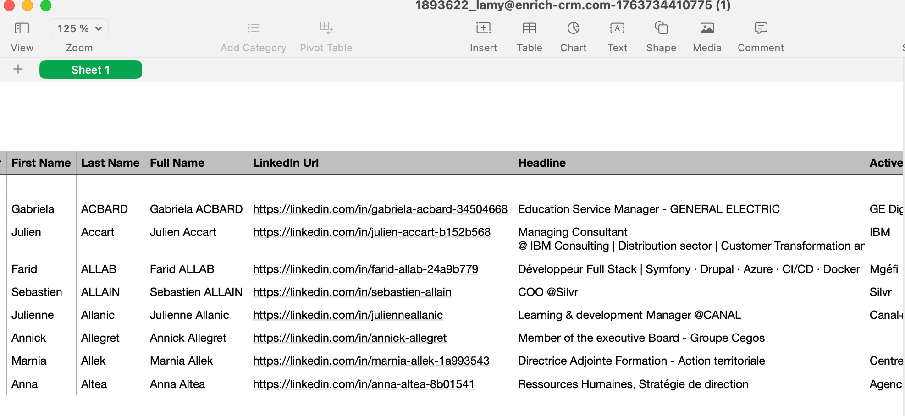Click the Pivot Table icon
Viewport: 905px width, 416px height.
pos(326,28)
